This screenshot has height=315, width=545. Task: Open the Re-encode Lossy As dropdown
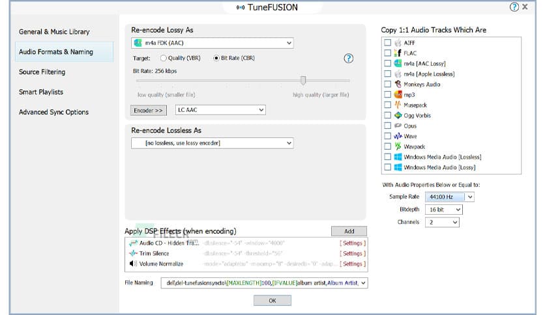213,43
